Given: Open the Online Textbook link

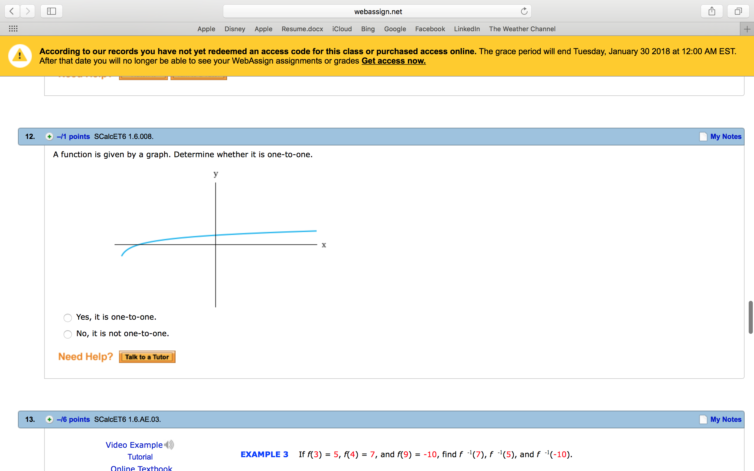Looking at the screenshot, I should point(141,468).
